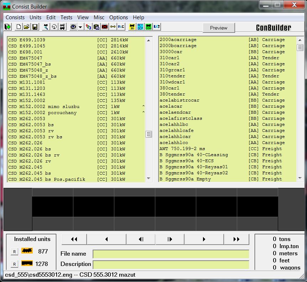Click the yellow 3D train icon

[x=132, y=27]
